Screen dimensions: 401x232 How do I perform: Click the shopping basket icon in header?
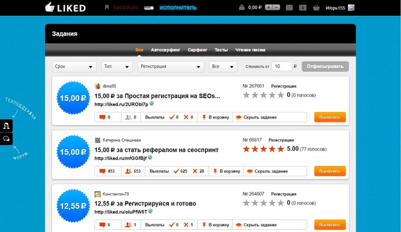(x=316, y=8)
